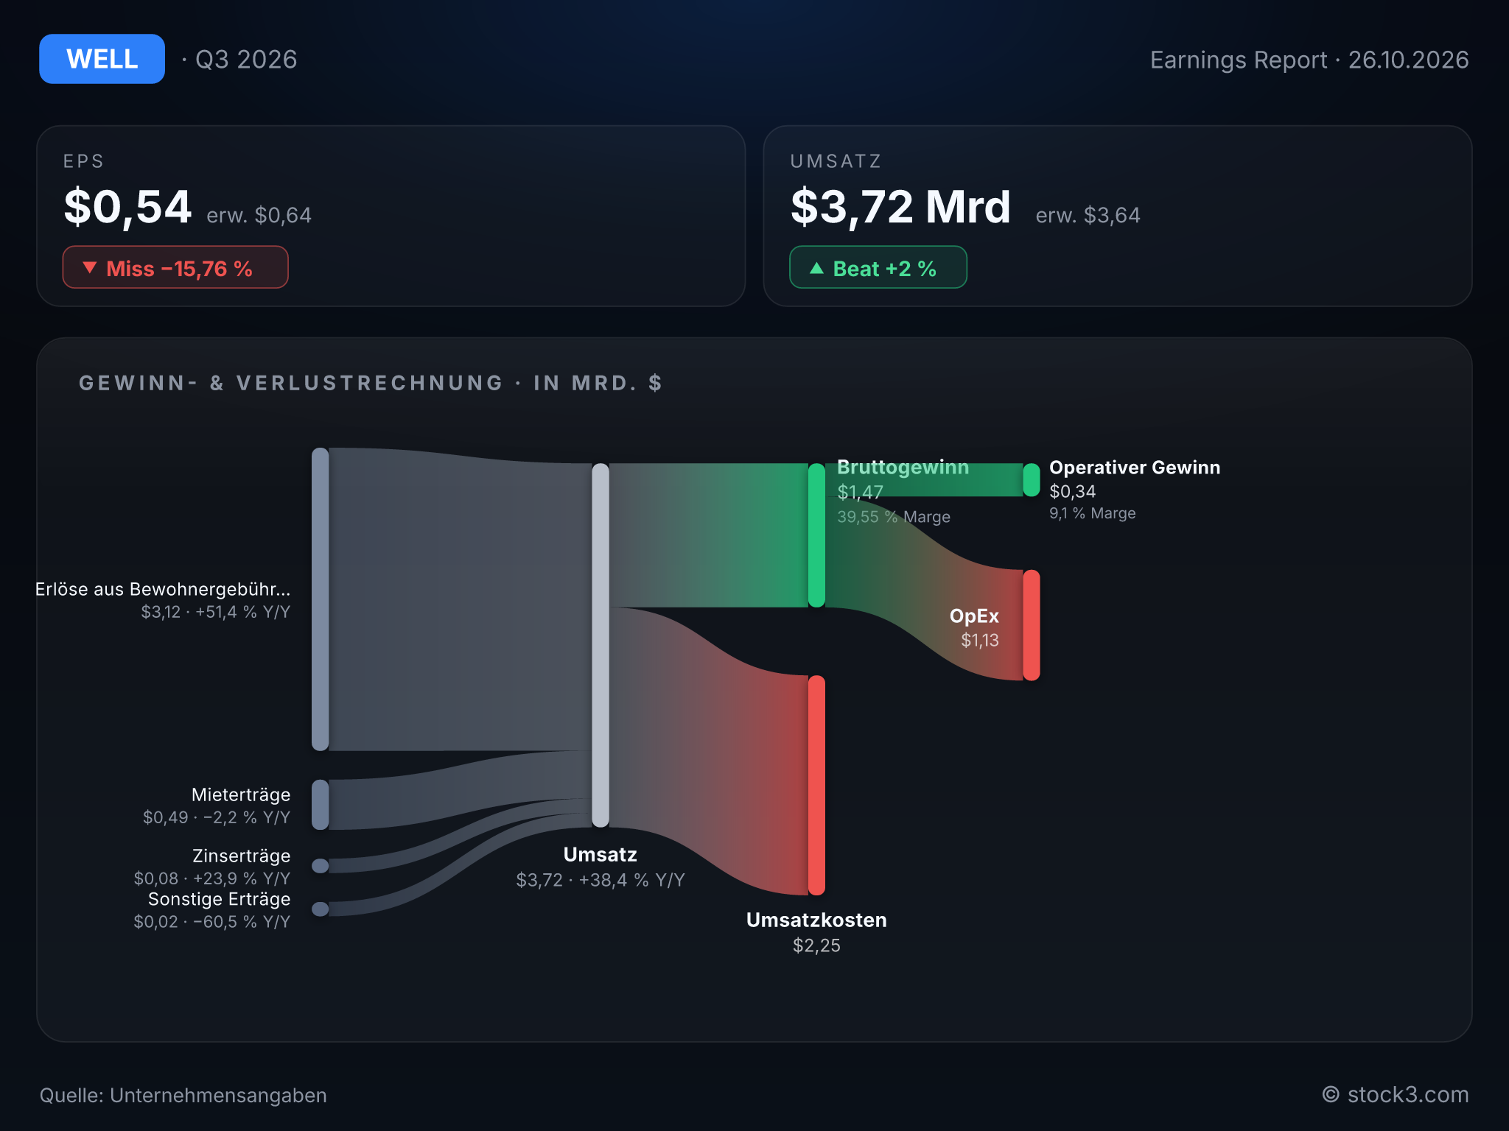Click the Mieterträge node bar
The image size is (1509, 1131).
pyautogui.click(x=321, y=805)
